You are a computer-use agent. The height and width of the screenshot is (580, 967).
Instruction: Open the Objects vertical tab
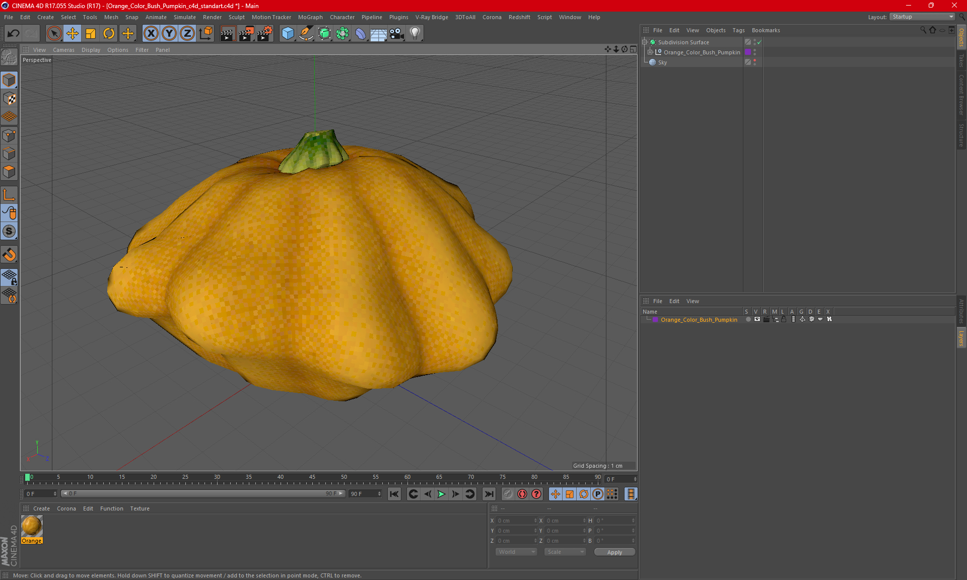coord(961,37)
